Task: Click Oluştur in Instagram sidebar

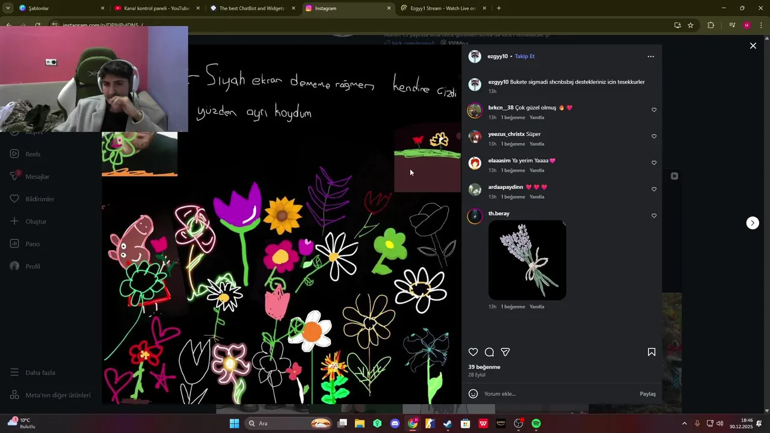Action: (x=28, y=221)
